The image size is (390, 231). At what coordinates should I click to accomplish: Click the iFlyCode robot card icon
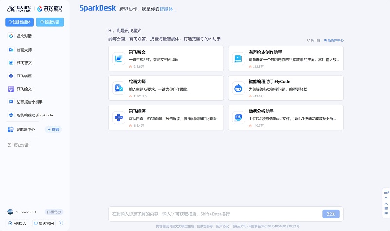(238, 88)
